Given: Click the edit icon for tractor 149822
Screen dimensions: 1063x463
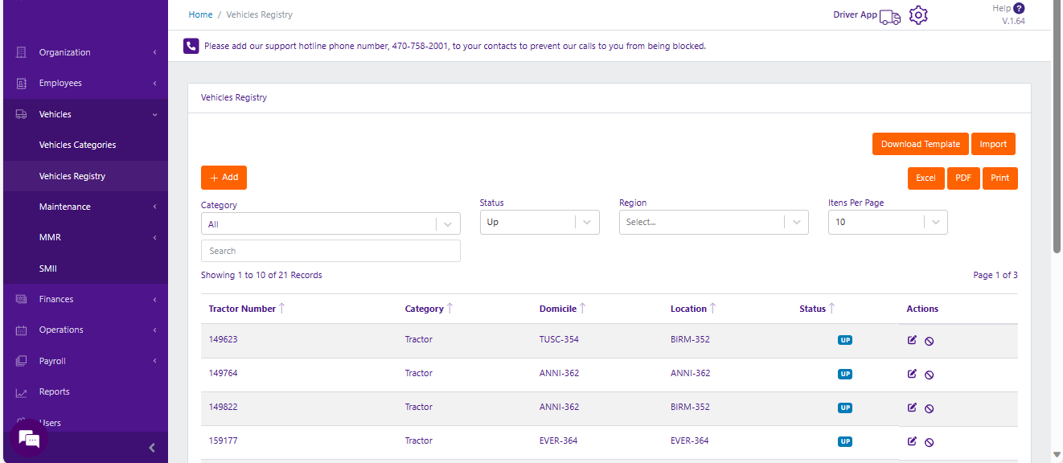Looking at the screenshot, I should pyautogui.click(x=912, y=408).
